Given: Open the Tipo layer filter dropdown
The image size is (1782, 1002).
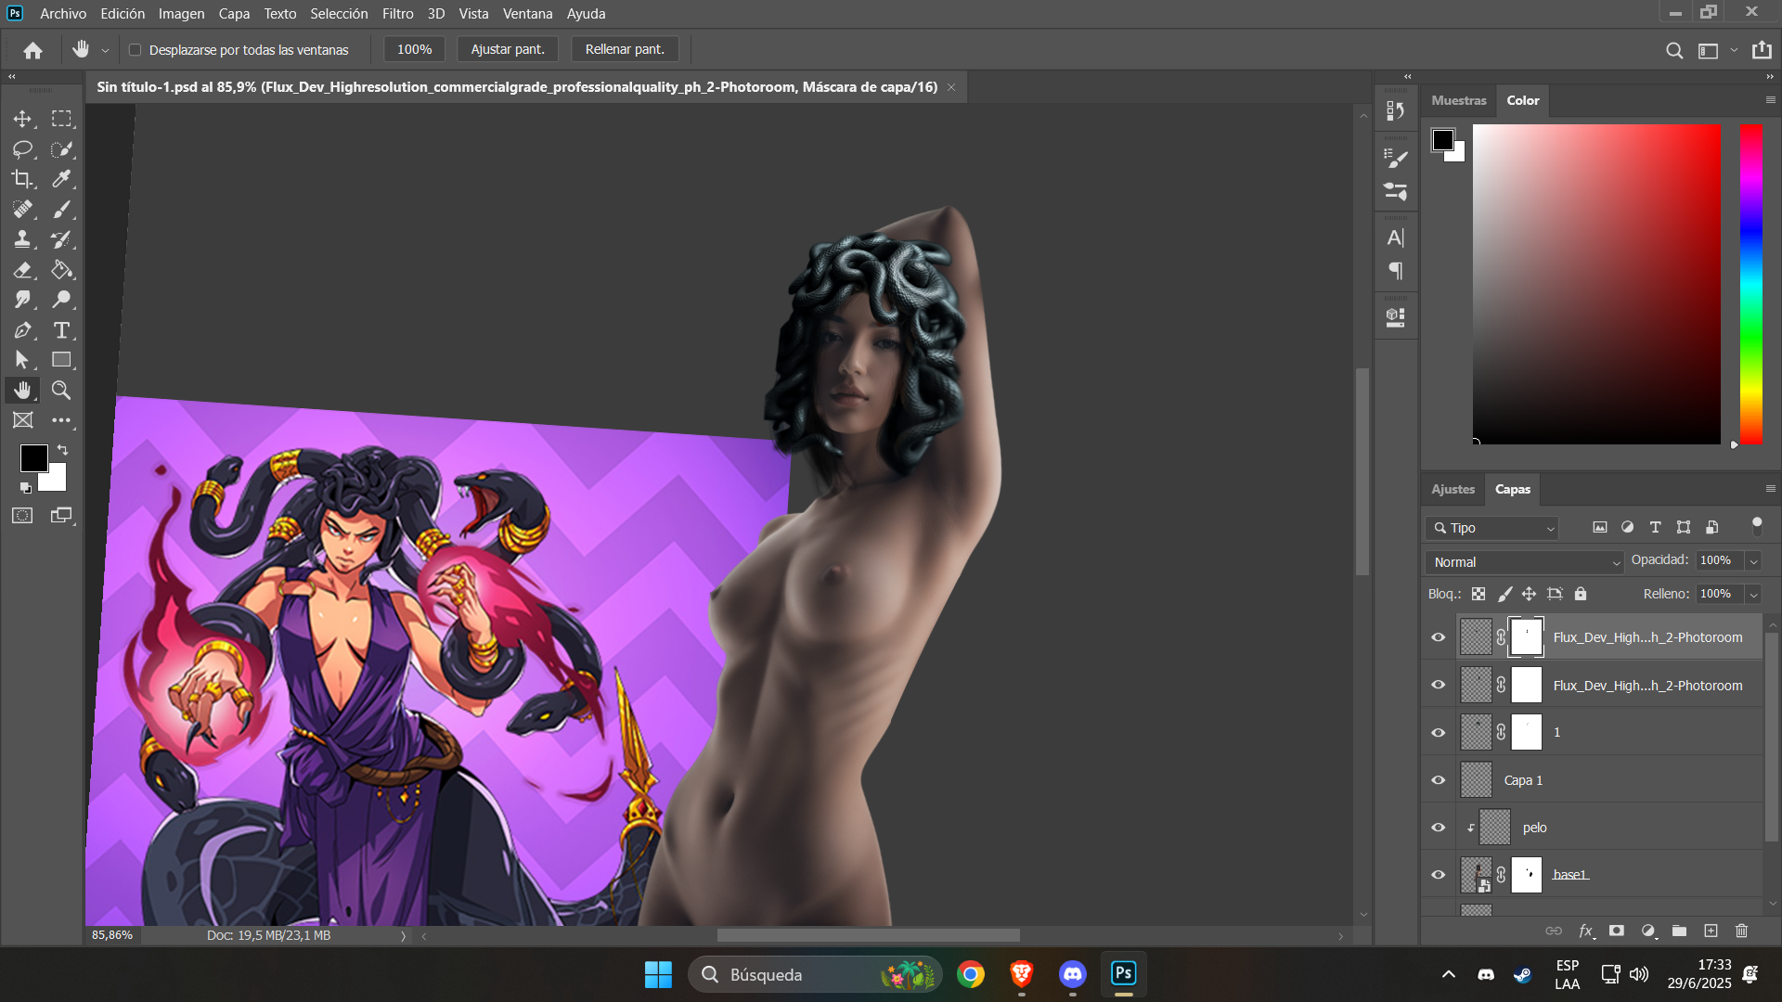Looking at the screenshot, I should click(1491, 528).
